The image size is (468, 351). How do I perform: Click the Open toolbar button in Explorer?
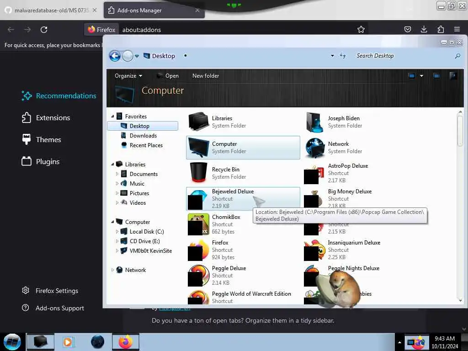pyautogui.click(x=168, y=76)
